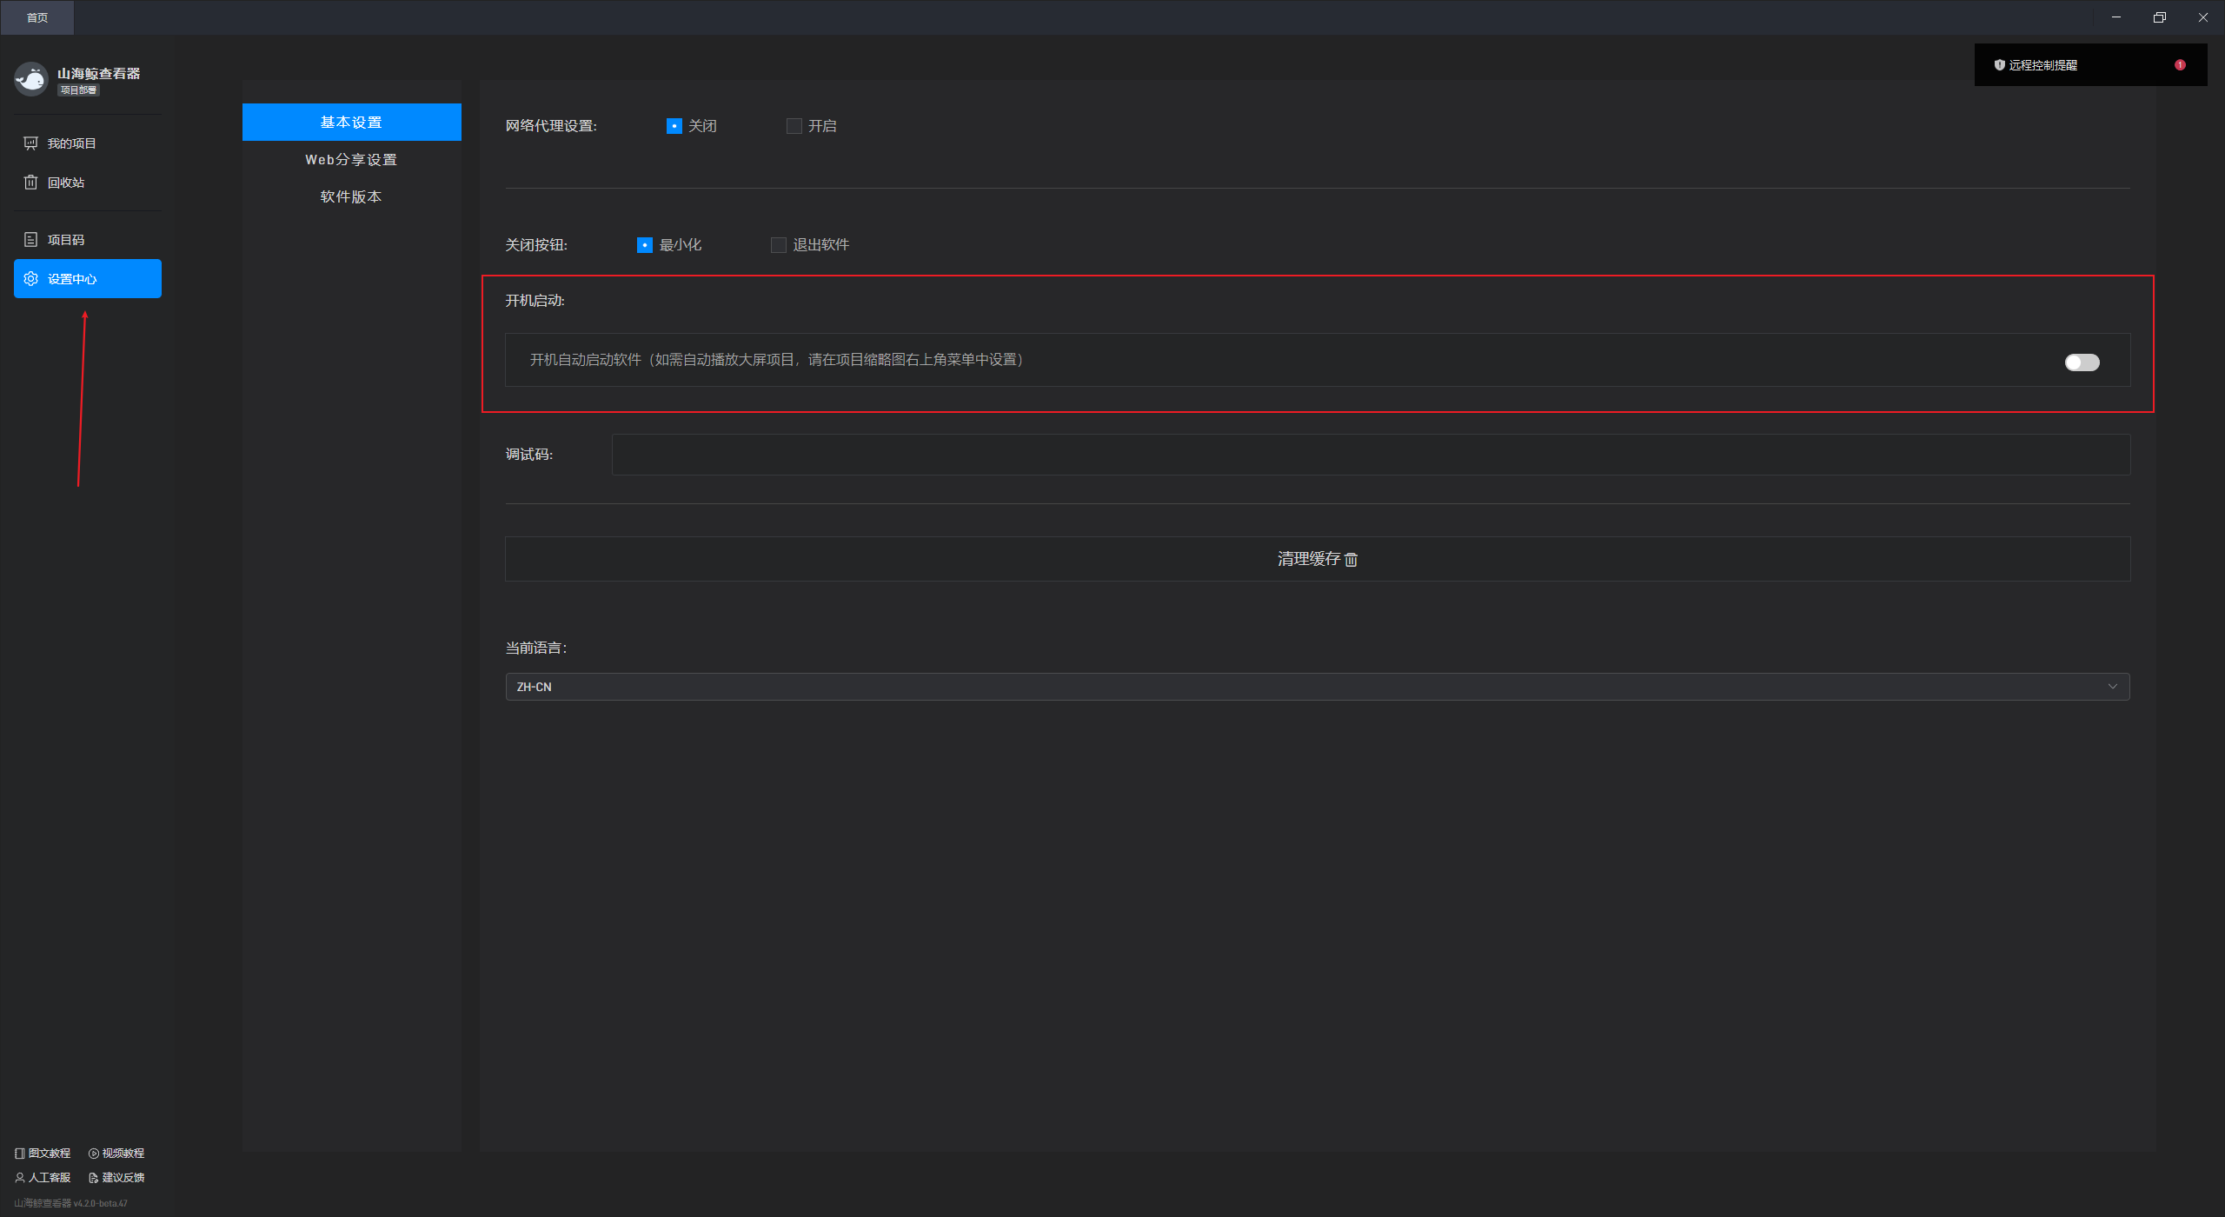This screenshot has height=1217, width=2225.
Task: Click the My Projects presentation icon
Action: click(x=30, y=143)
